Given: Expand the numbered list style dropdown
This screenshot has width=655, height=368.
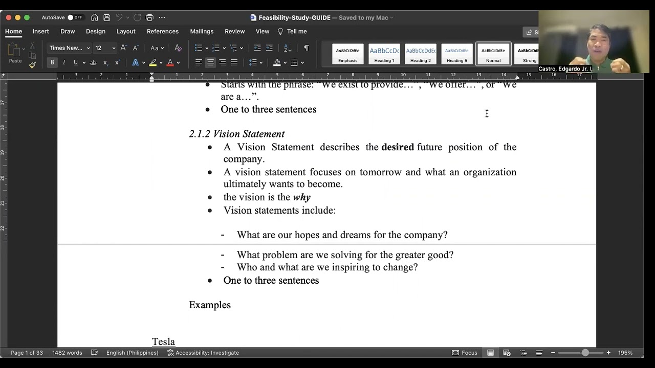Looking at the screenshot, I should (x=224, y=48).
